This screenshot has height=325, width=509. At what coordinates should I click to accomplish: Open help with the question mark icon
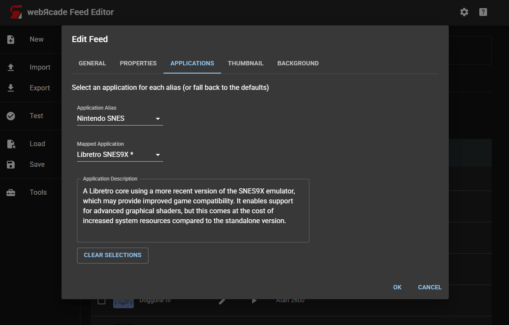pyautogui.click(x=483, y=12)
